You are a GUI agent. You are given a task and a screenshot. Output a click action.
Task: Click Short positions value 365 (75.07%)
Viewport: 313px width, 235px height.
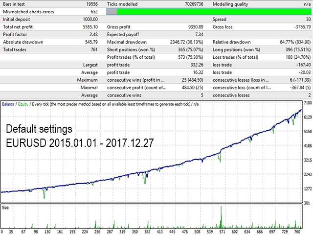point(191,49)
